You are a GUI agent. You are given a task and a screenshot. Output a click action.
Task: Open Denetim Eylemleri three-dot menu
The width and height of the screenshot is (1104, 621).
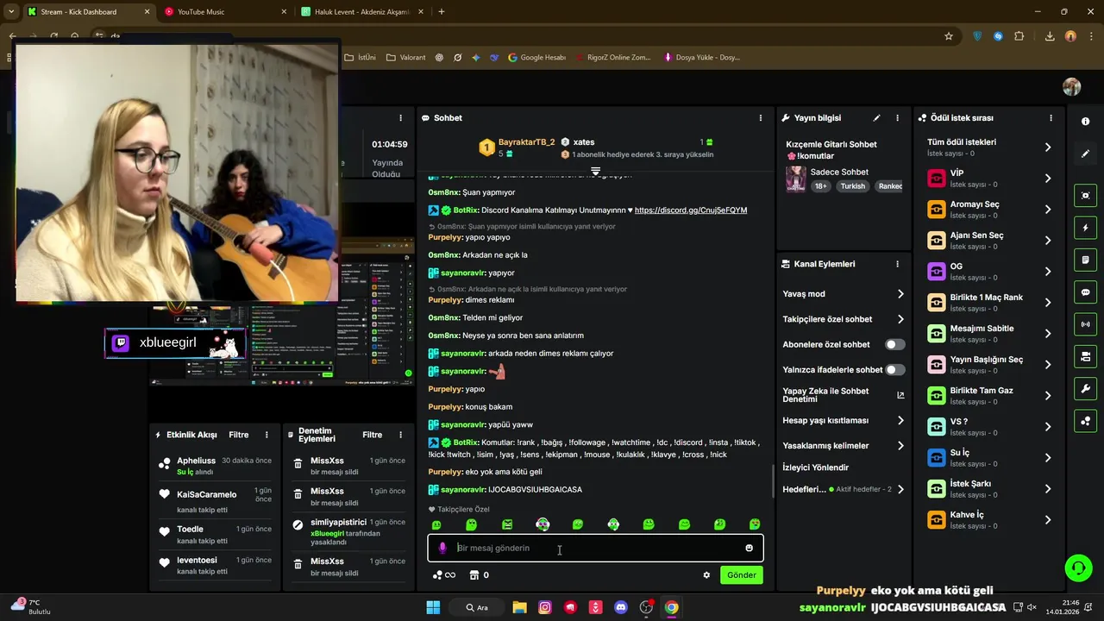point(400,435)
